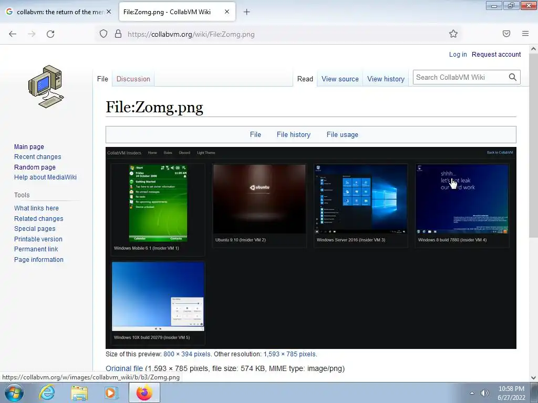Open the Printable version link
Viewport: 538px width, 403px height.
(38, 239)
